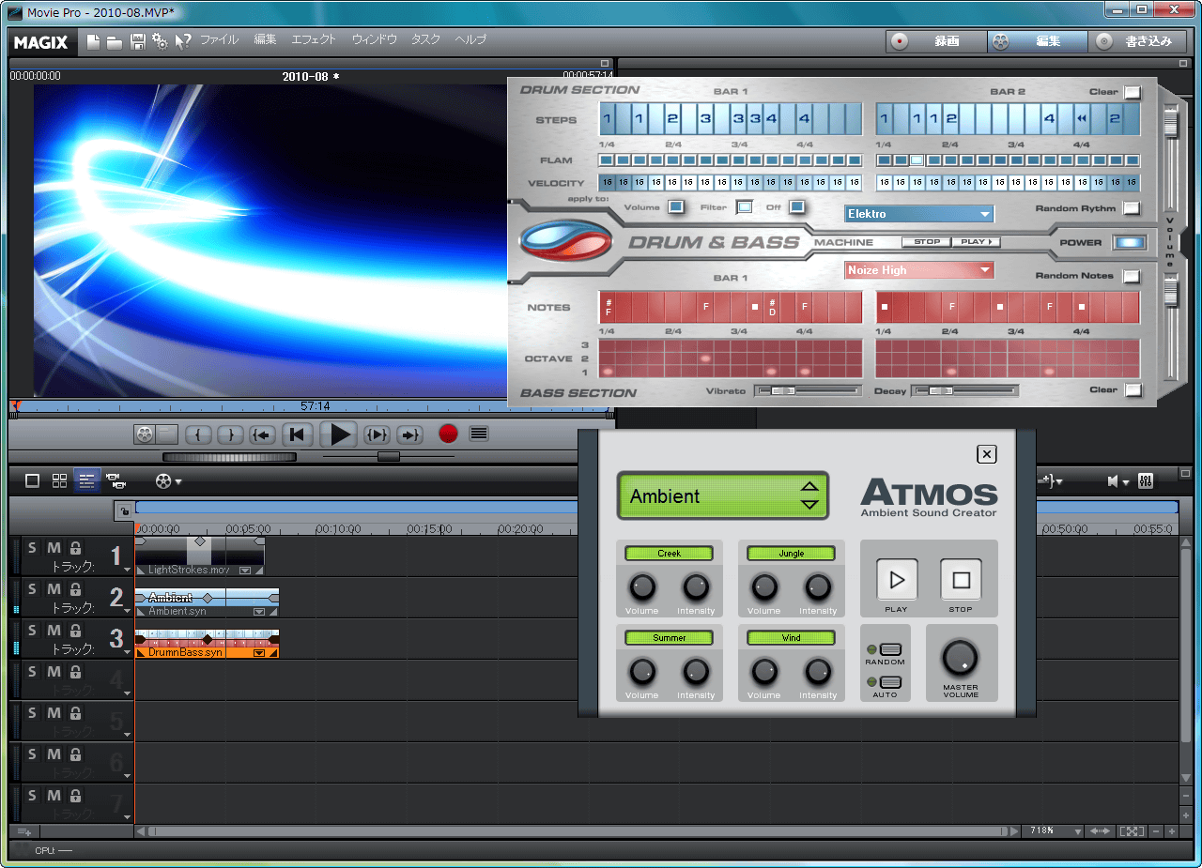The image size is (1202, 868).
Task: Mute track 3
Action: [x=54, y=630]
